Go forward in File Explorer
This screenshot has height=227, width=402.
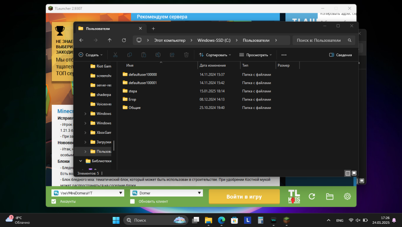click(95, 40)
